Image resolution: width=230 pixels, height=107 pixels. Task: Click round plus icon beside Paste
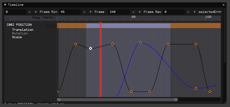54,18
